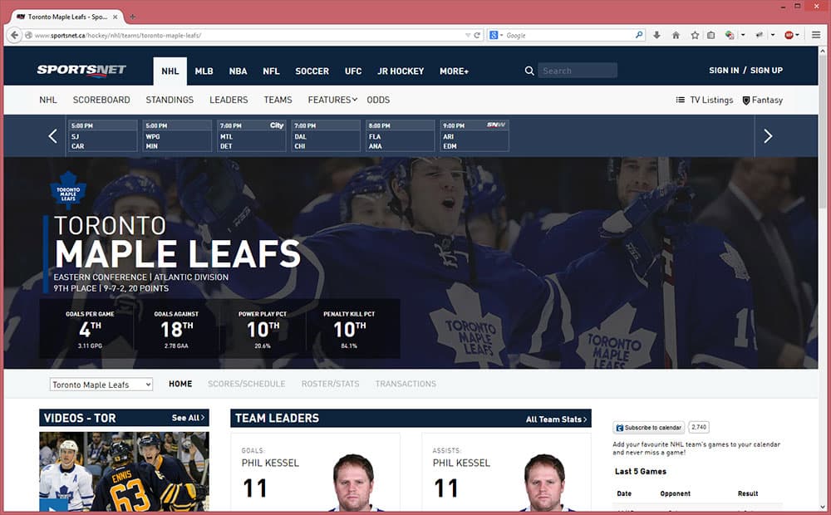The image size is (831, 515).
Task: Open the MLB section
Action: click(x=204, y=71)
